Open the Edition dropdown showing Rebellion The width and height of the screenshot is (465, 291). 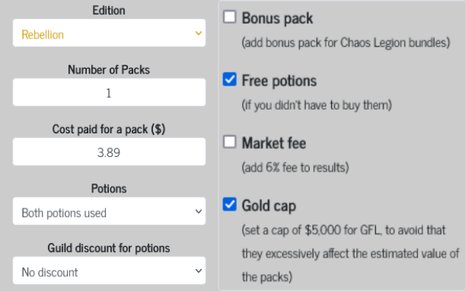tap(109, 33)
